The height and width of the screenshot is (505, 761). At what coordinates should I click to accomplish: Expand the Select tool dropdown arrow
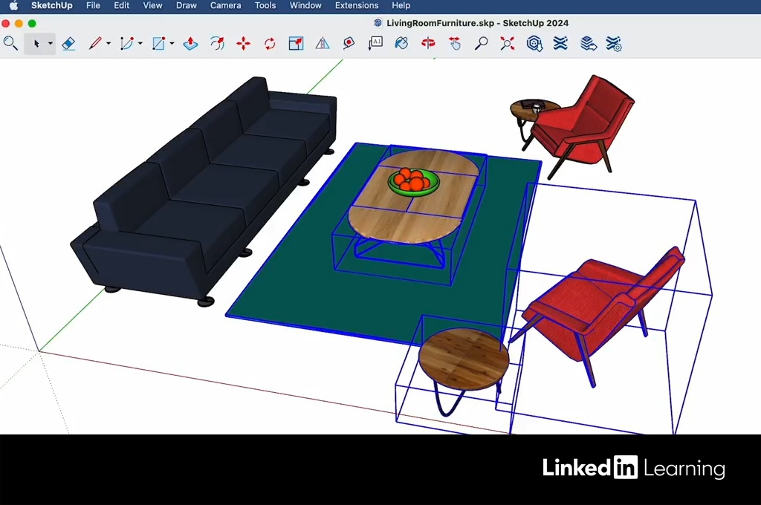(x=51, y=44)
